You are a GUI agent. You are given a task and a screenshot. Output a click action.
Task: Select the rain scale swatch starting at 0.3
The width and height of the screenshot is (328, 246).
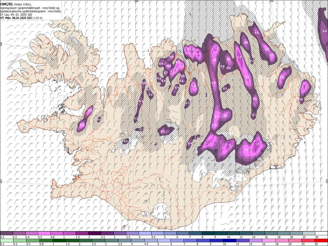(20, 240)
